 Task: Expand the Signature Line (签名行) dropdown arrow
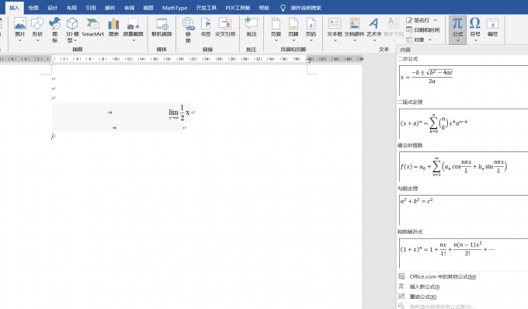[x=435, y=20]
